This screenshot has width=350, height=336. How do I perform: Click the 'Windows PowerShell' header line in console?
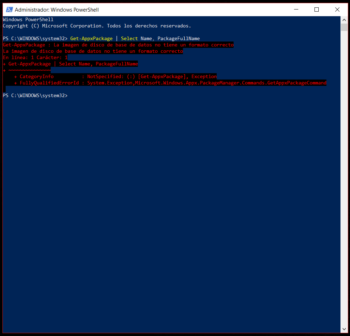point(28,20)
